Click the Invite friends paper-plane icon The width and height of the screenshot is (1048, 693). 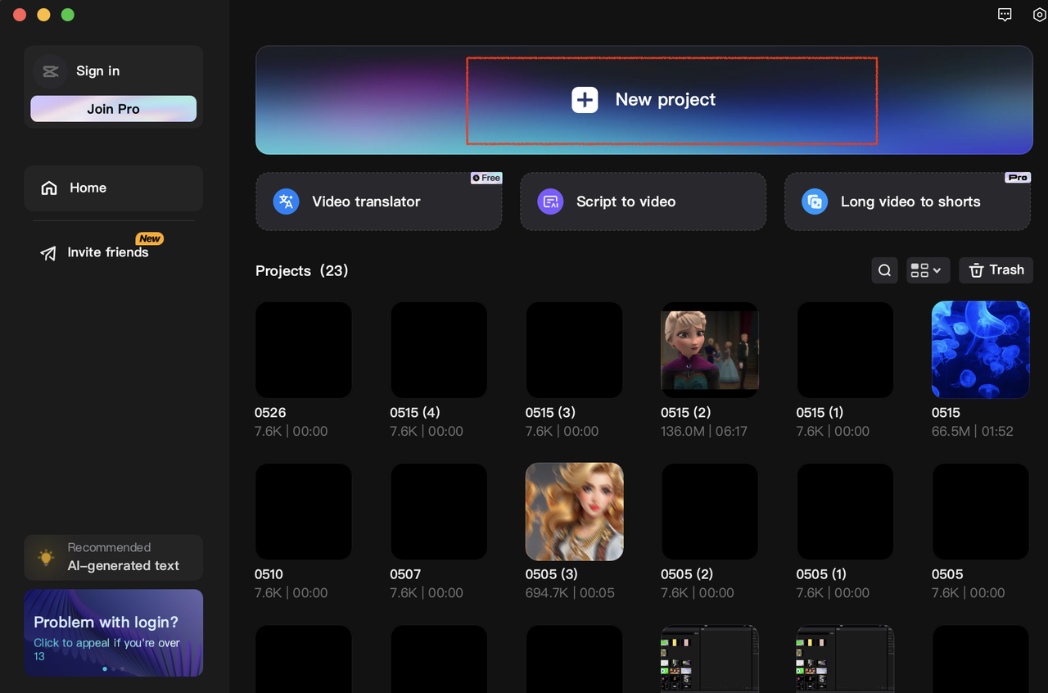pyautogui.click(x=47, y=253)
